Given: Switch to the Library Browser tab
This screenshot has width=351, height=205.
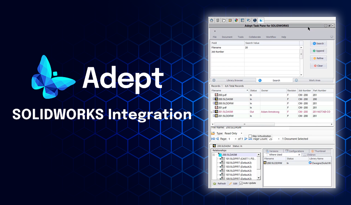Looking at the screenshot, I should (233, 80).
